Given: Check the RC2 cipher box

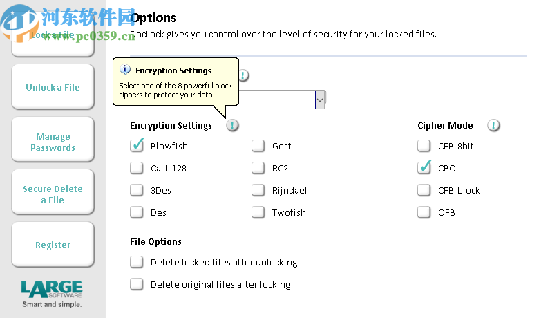Looking at the screenshot, I should pos(258,168).
